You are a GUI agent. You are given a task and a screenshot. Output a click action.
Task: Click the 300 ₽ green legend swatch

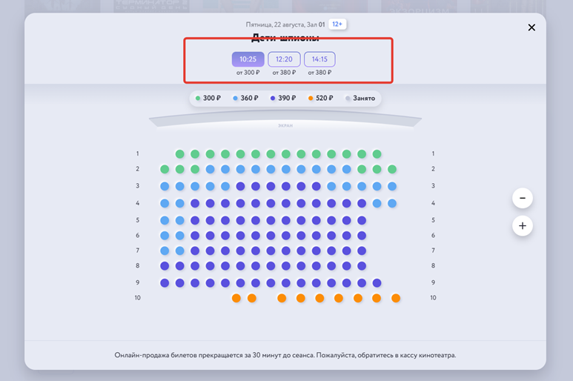coord(198,99)
